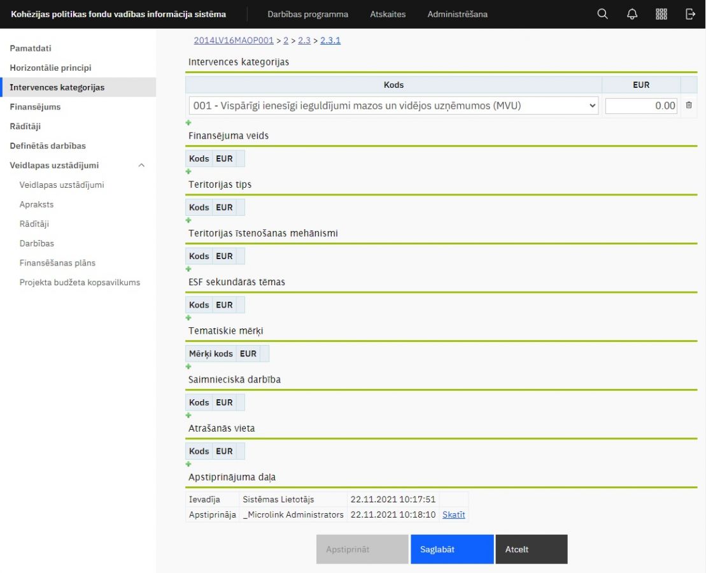Open the Darbības programma menu

tap(307, 14)
